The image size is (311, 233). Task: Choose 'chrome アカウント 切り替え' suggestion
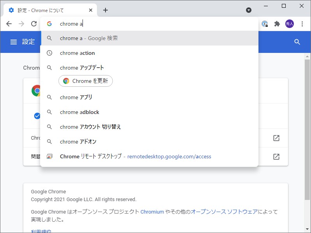click(x=149, y=127)
